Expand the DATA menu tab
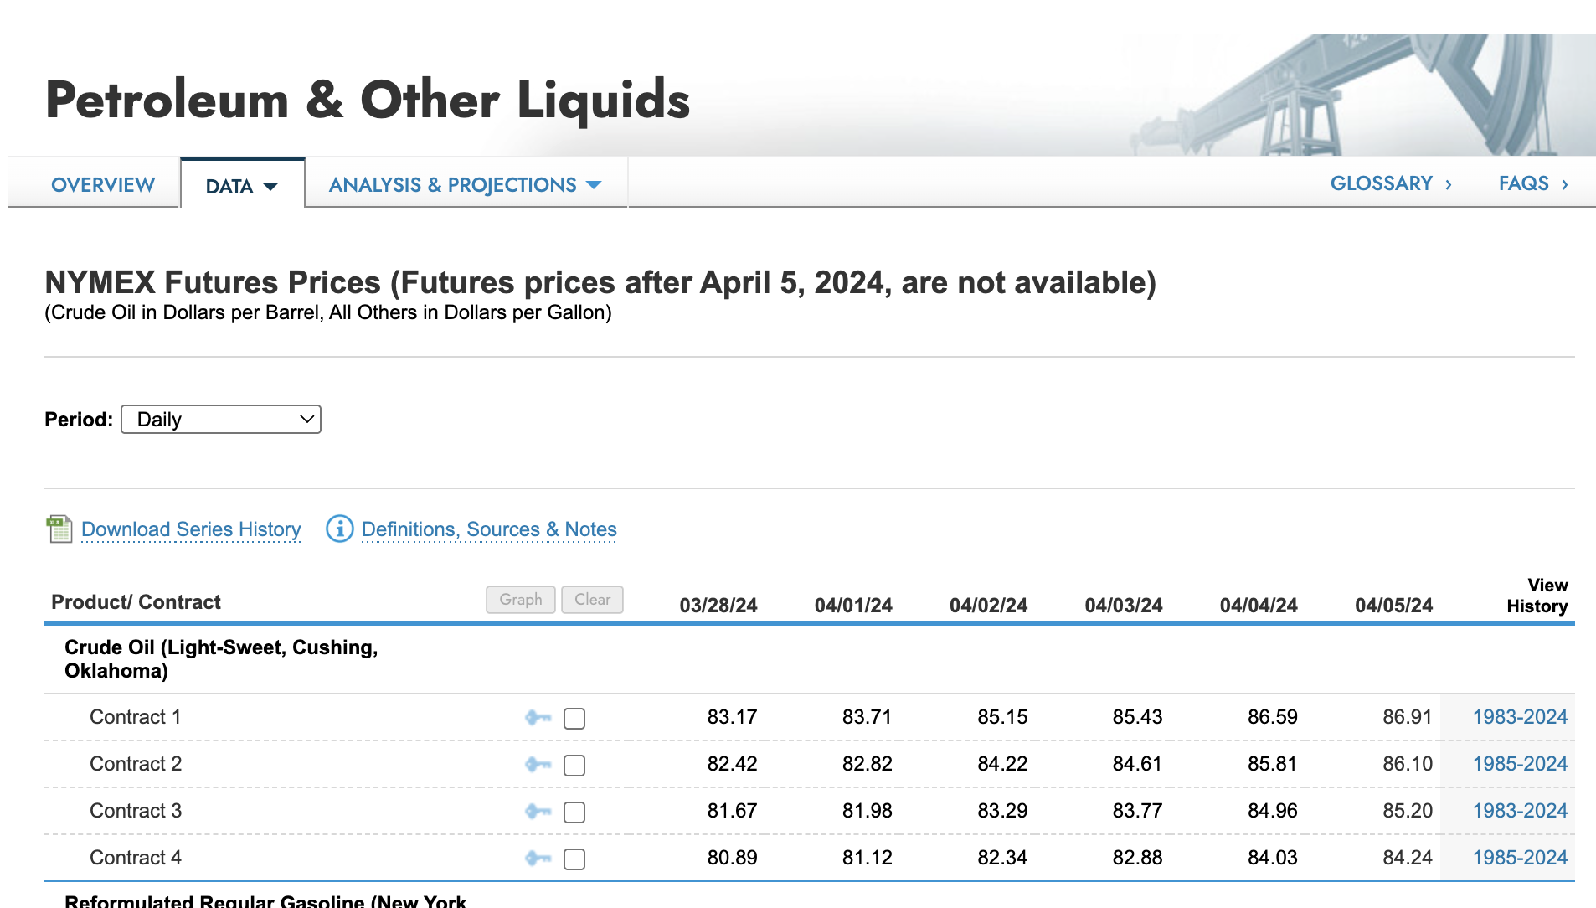 [x=242, y=186]
